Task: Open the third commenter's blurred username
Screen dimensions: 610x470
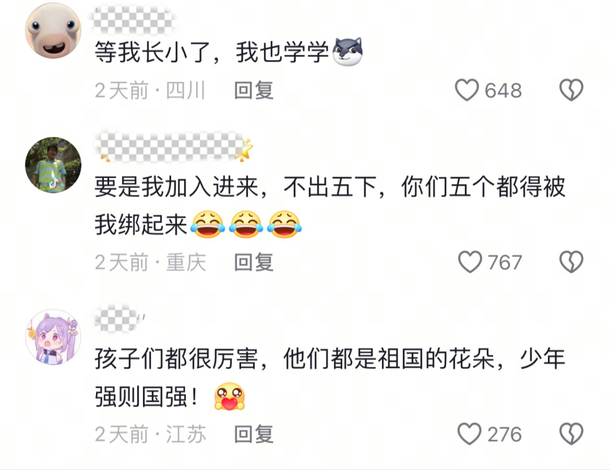Action: 120,319
